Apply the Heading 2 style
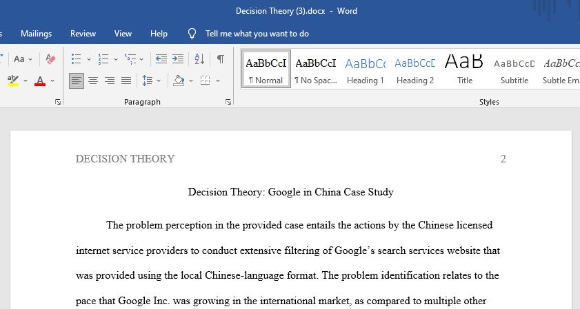The width and height of the screenshot is (580, 309). (x=415, y=69)
